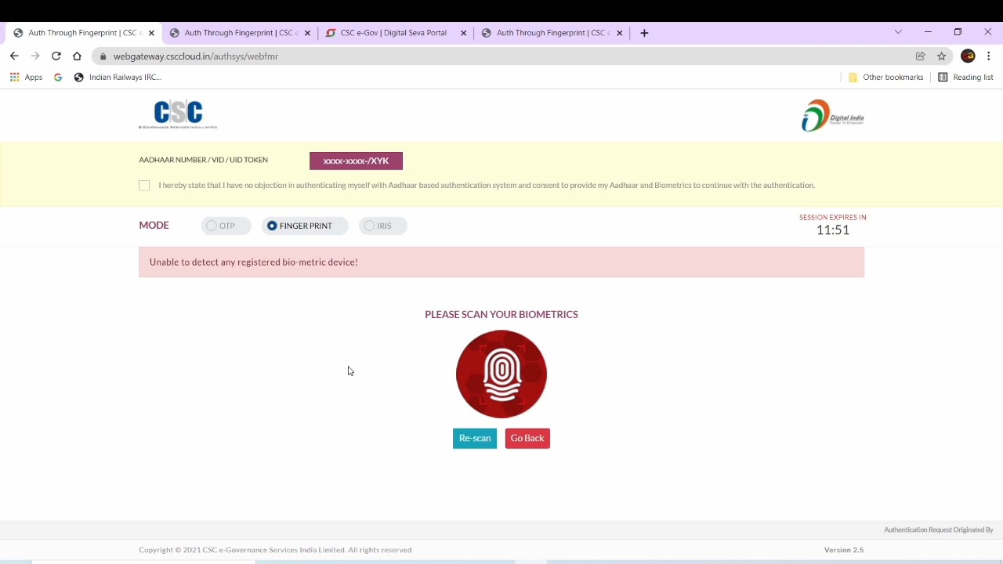Close the fourth Auth Through Fingerprint tab
The width and height of the screenshot is (1003, 564).
(619, 33)
